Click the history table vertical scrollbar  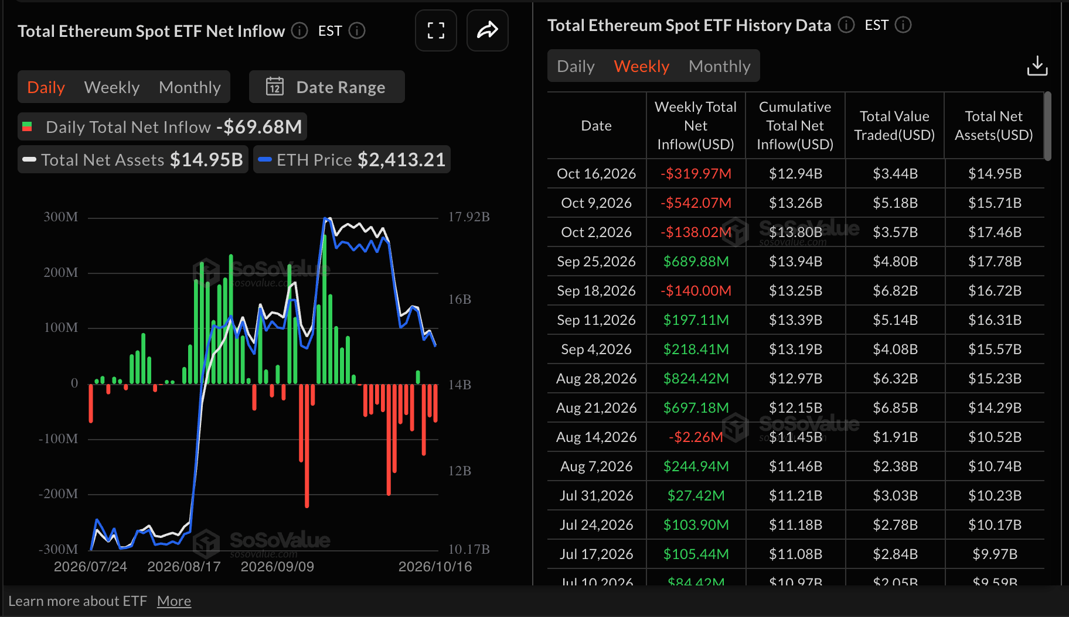[x=1047, y=126]
